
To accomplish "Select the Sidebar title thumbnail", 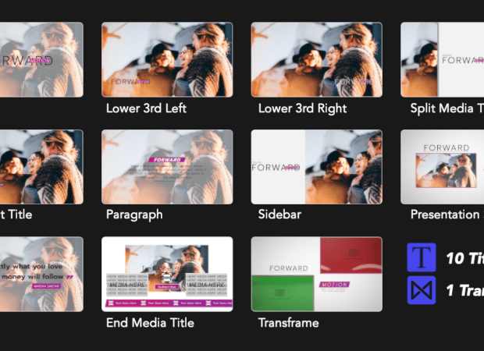I will point(317,167).
